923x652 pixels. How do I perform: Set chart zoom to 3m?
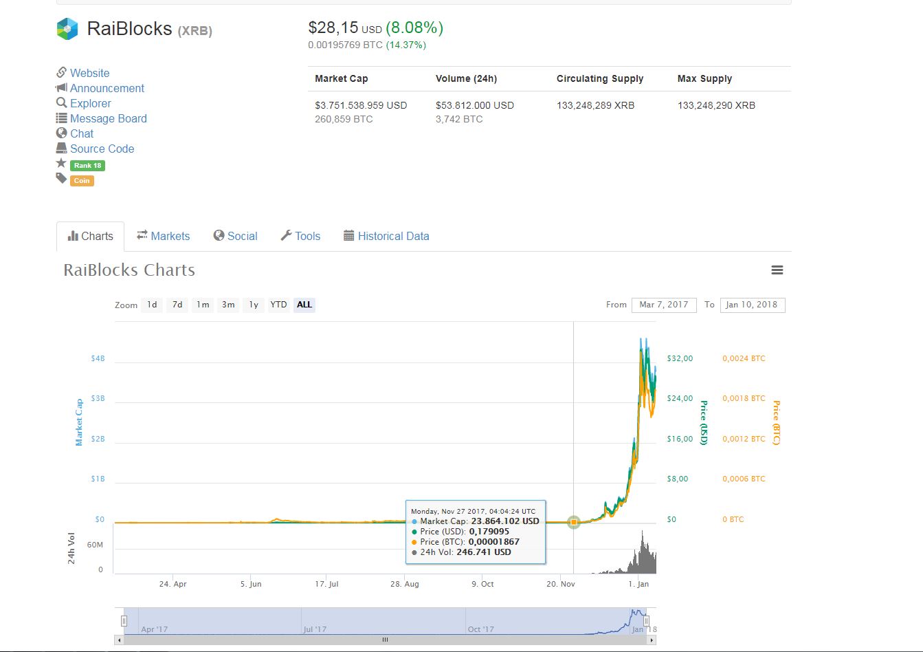click(x=228, y=305)
